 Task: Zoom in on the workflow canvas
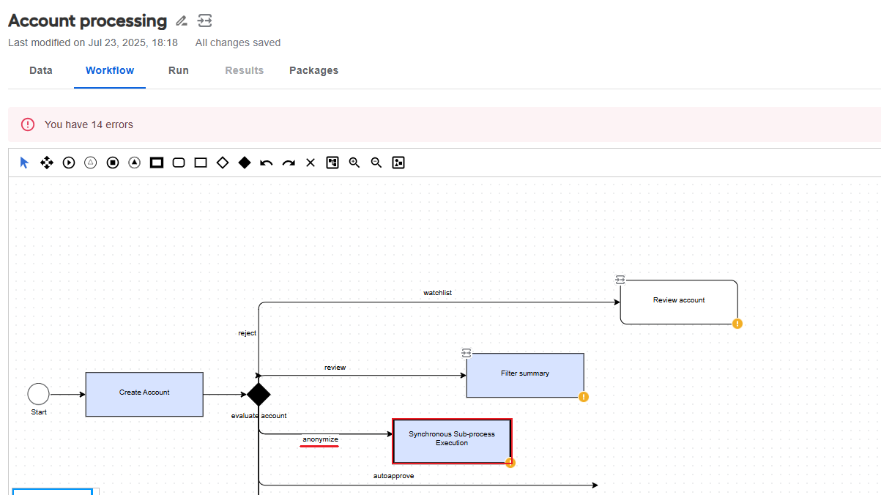pyautogui.click(x=354, y=163)
